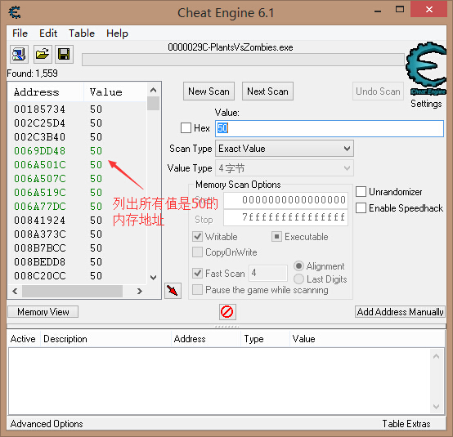The image size is (453, 437).
Task: Toggle the Hex checkbox
Action: coord(186,128)
